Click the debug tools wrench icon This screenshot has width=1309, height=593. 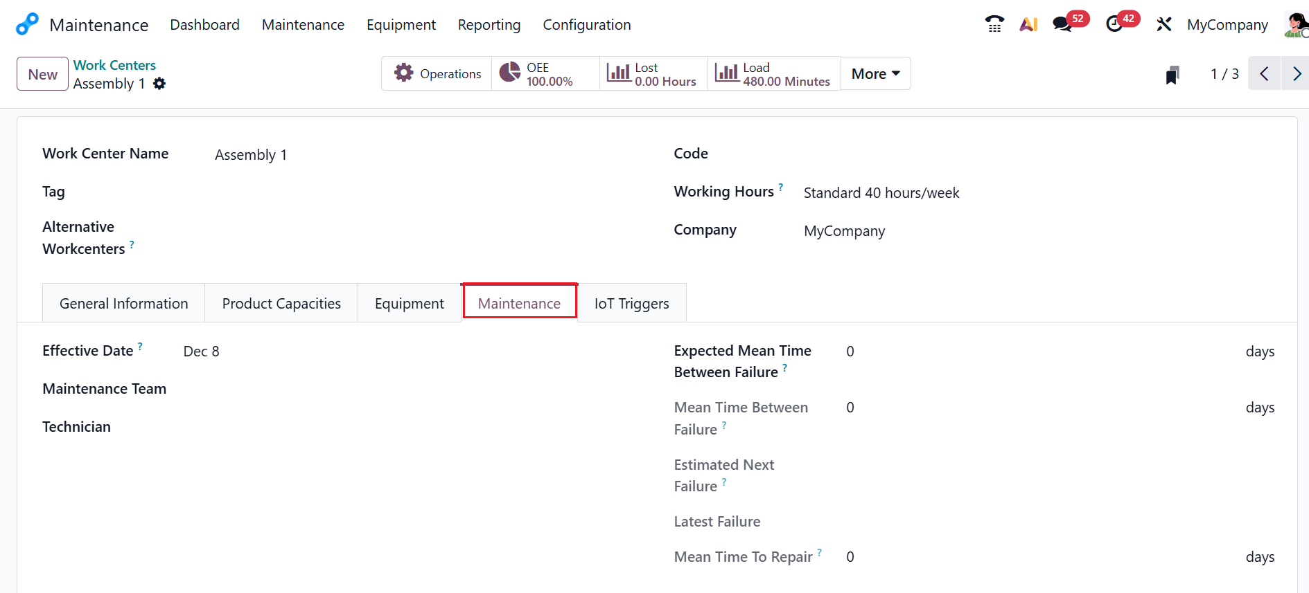coord(1163,24)
